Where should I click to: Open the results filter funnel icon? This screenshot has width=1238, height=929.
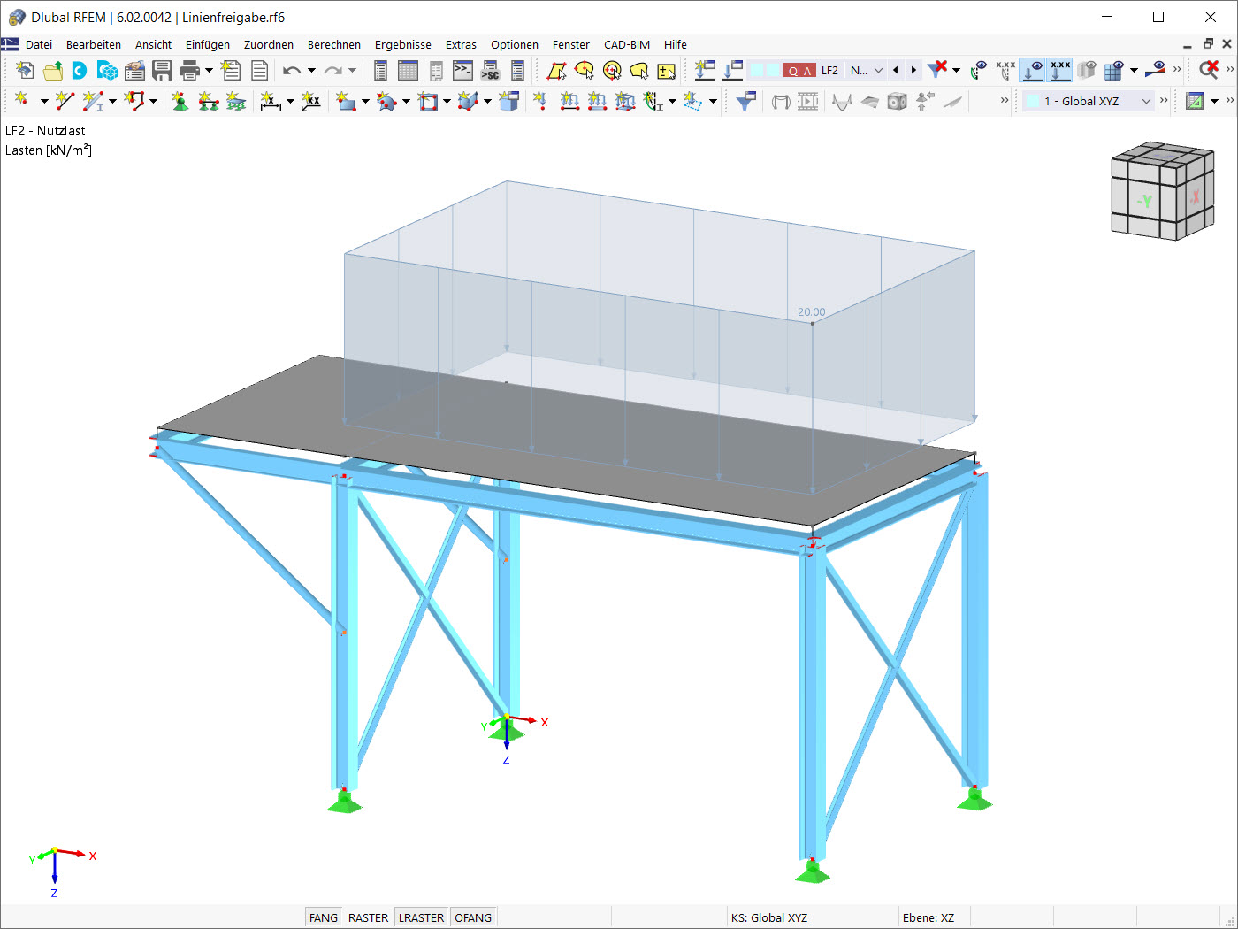(746, 101)
